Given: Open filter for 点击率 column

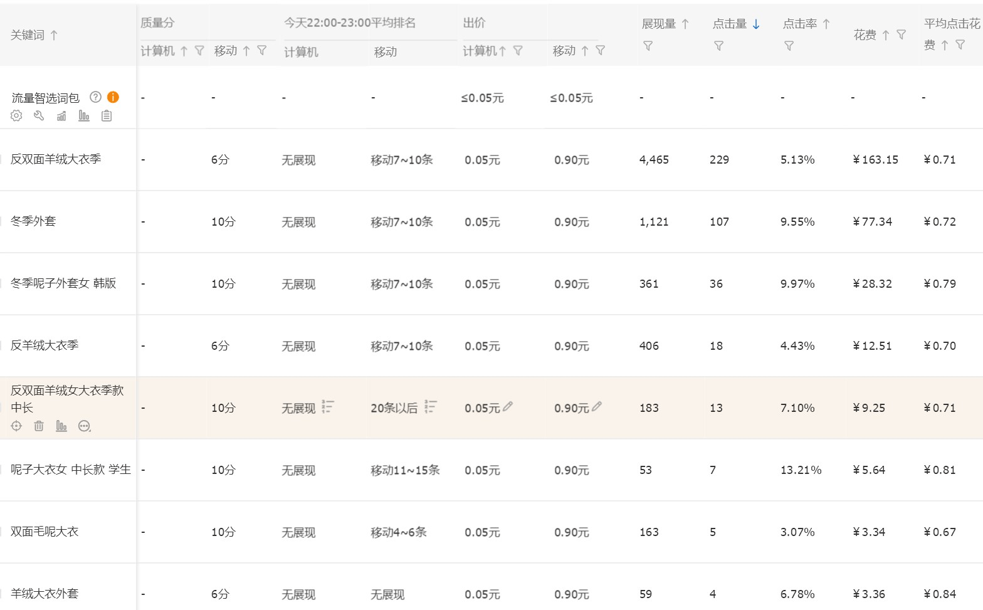Looking at the screenshot, I should click(789, 46).
